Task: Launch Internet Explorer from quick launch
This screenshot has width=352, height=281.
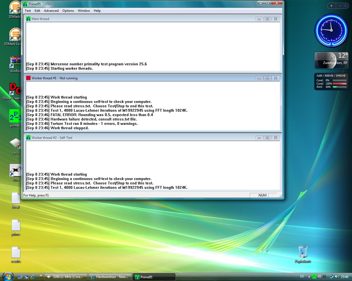Action: point(33,277)
